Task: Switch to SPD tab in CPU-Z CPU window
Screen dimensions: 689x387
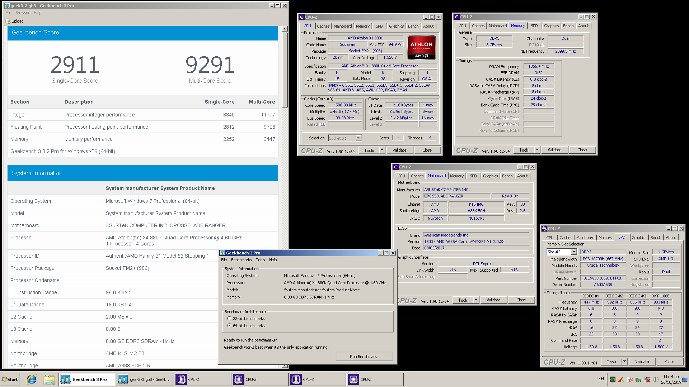Action: [x=379, y=26]
